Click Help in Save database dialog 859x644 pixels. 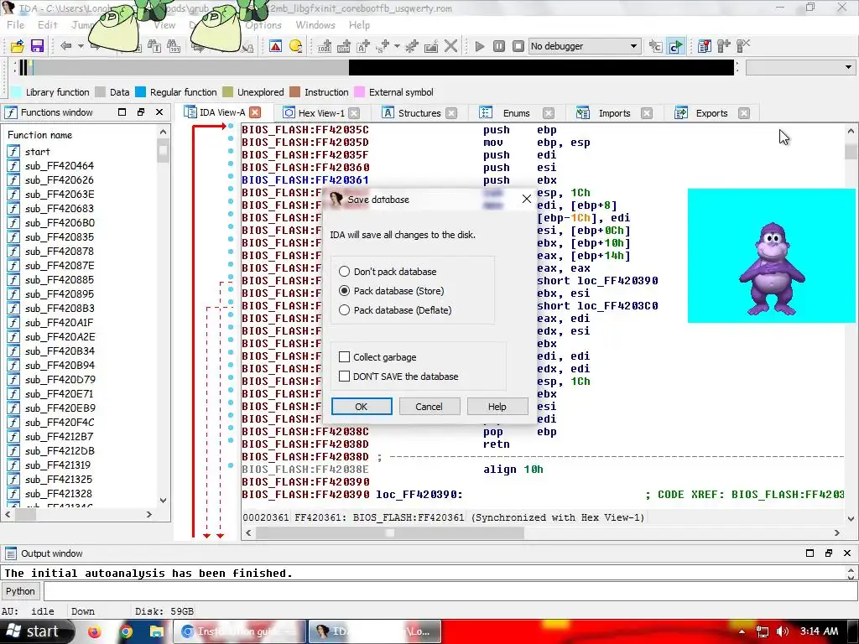pyautogui.click(x=497, y=407)
